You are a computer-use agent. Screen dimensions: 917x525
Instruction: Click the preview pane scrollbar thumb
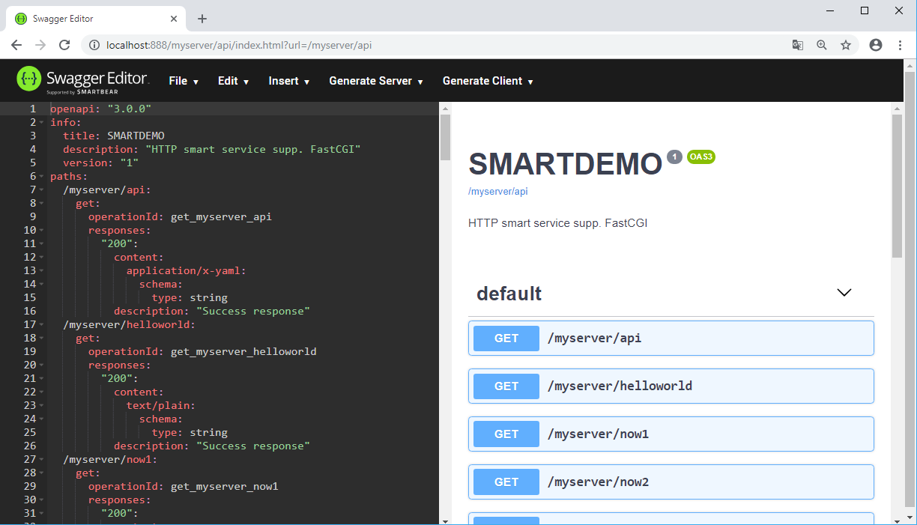tap(897, 186)
